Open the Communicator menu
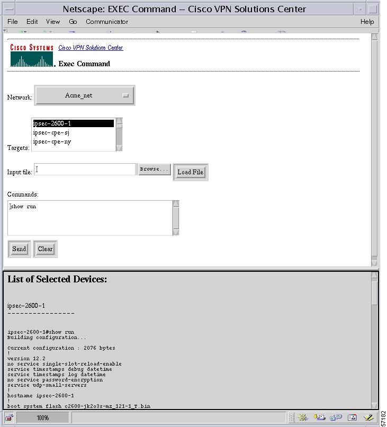387x427 pixels. pos(107,22)
